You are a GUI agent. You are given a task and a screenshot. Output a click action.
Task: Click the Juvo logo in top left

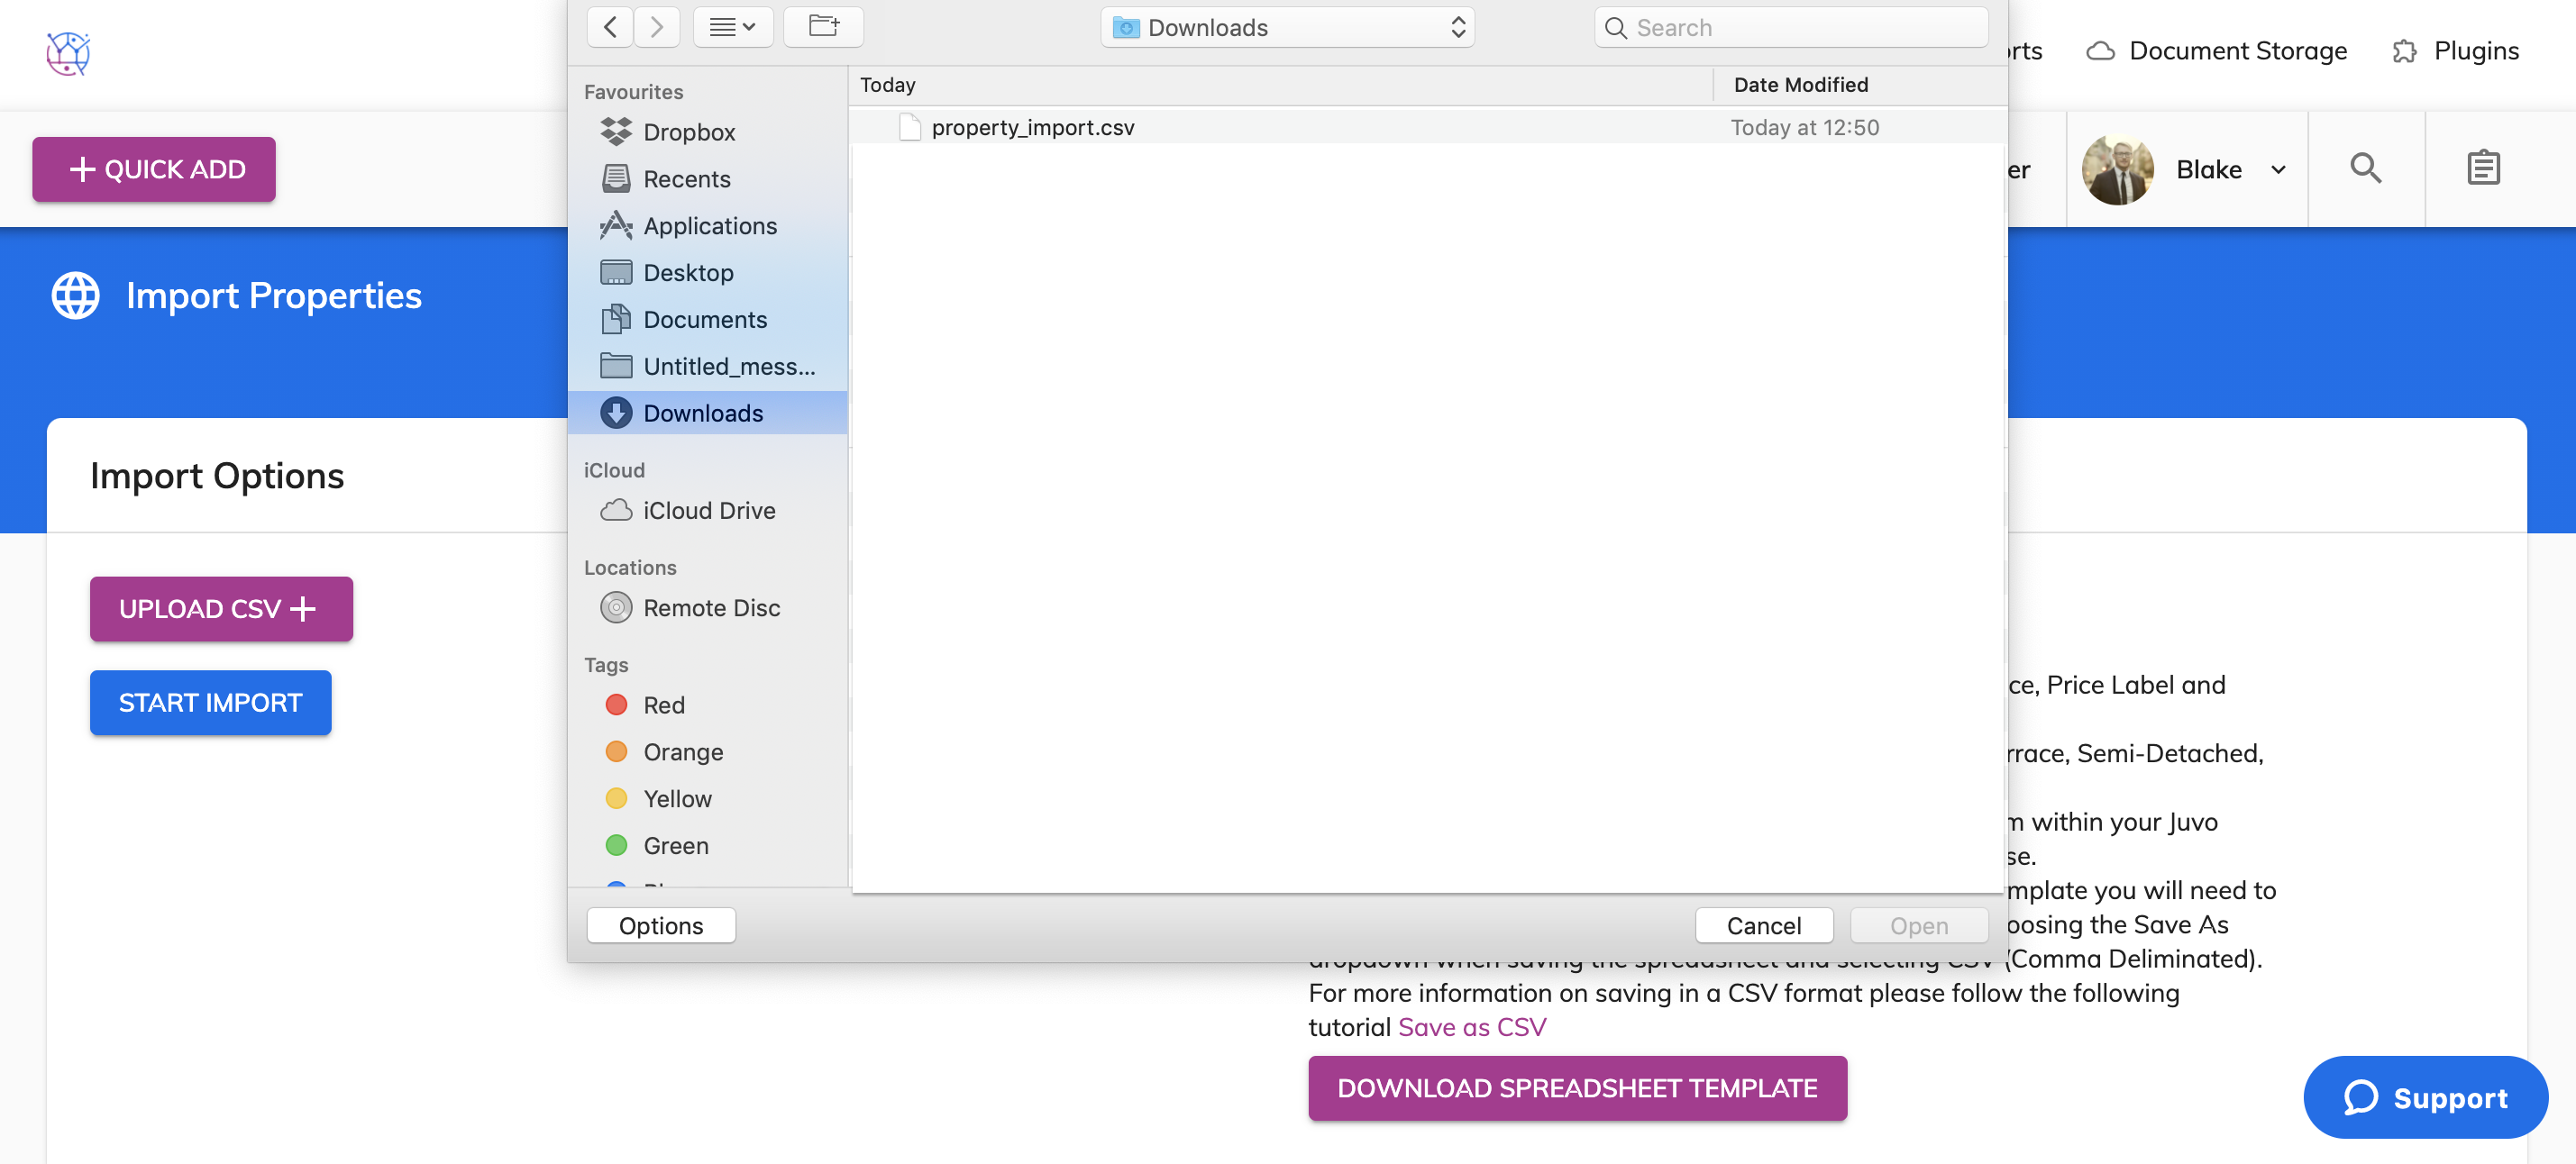(68, 53)
